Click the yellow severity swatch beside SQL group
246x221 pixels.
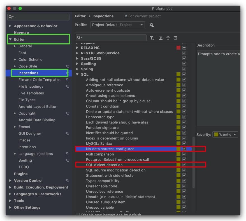178,74
